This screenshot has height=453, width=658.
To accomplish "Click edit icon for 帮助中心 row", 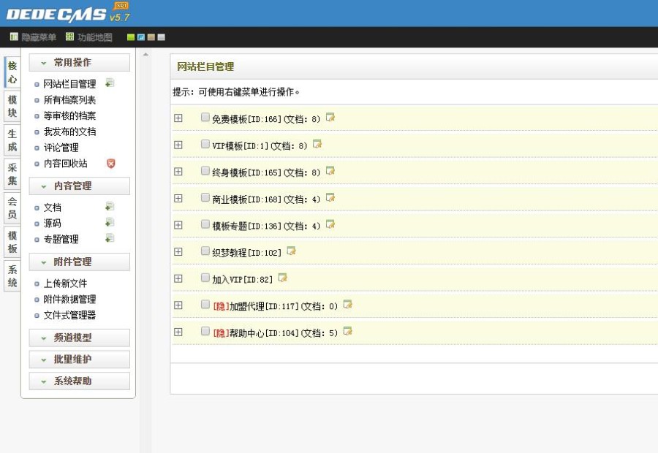I will 348,332.
